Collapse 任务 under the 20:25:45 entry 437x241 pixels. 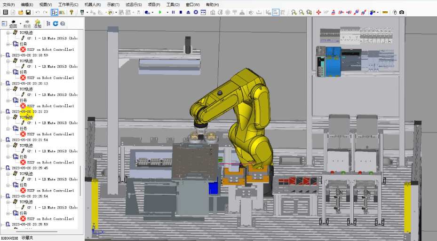point(8,185)
